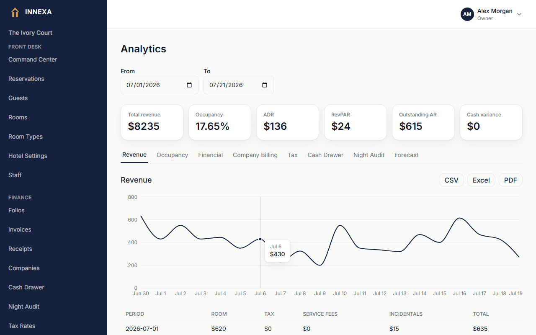
Task: Open the Financial tab
Action: pos(211,155)
